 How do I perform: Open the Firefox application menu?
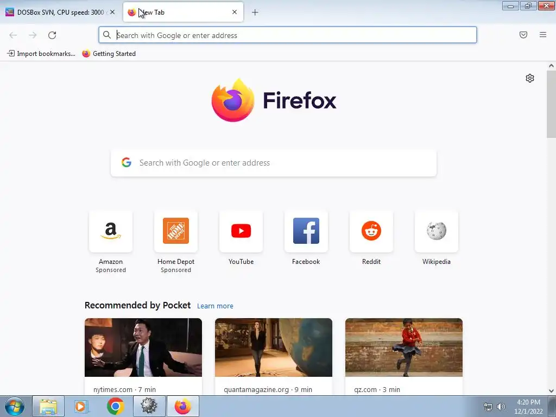pos(543,35)
